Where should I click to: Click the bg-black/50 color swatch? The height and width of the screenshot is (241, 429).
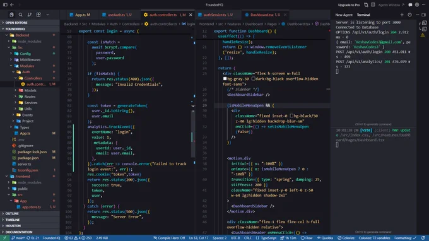point(291,116)
